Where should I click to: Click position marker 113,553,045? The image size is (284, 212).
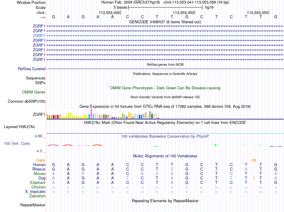[109, 13]
